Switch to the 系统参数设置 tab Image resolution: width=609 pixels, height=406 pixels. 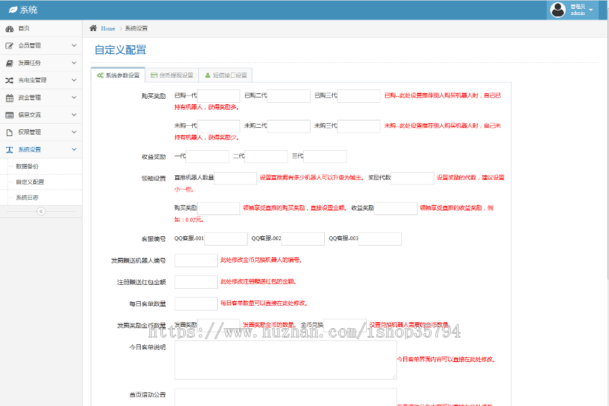pyautogui.click(x=118, y=75)
